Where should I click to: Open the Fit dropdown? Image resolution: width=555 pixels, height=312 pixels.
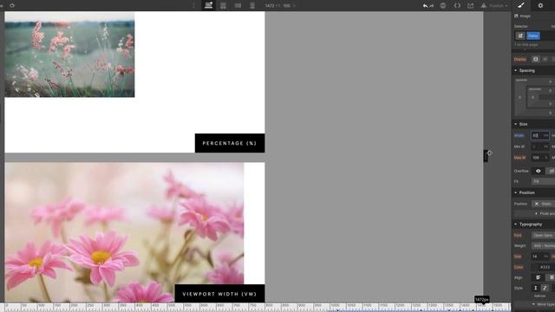[x=543, y=181]
